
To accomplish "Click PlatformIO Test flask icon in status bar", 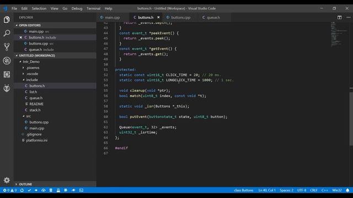I will [x=58, y=190].
